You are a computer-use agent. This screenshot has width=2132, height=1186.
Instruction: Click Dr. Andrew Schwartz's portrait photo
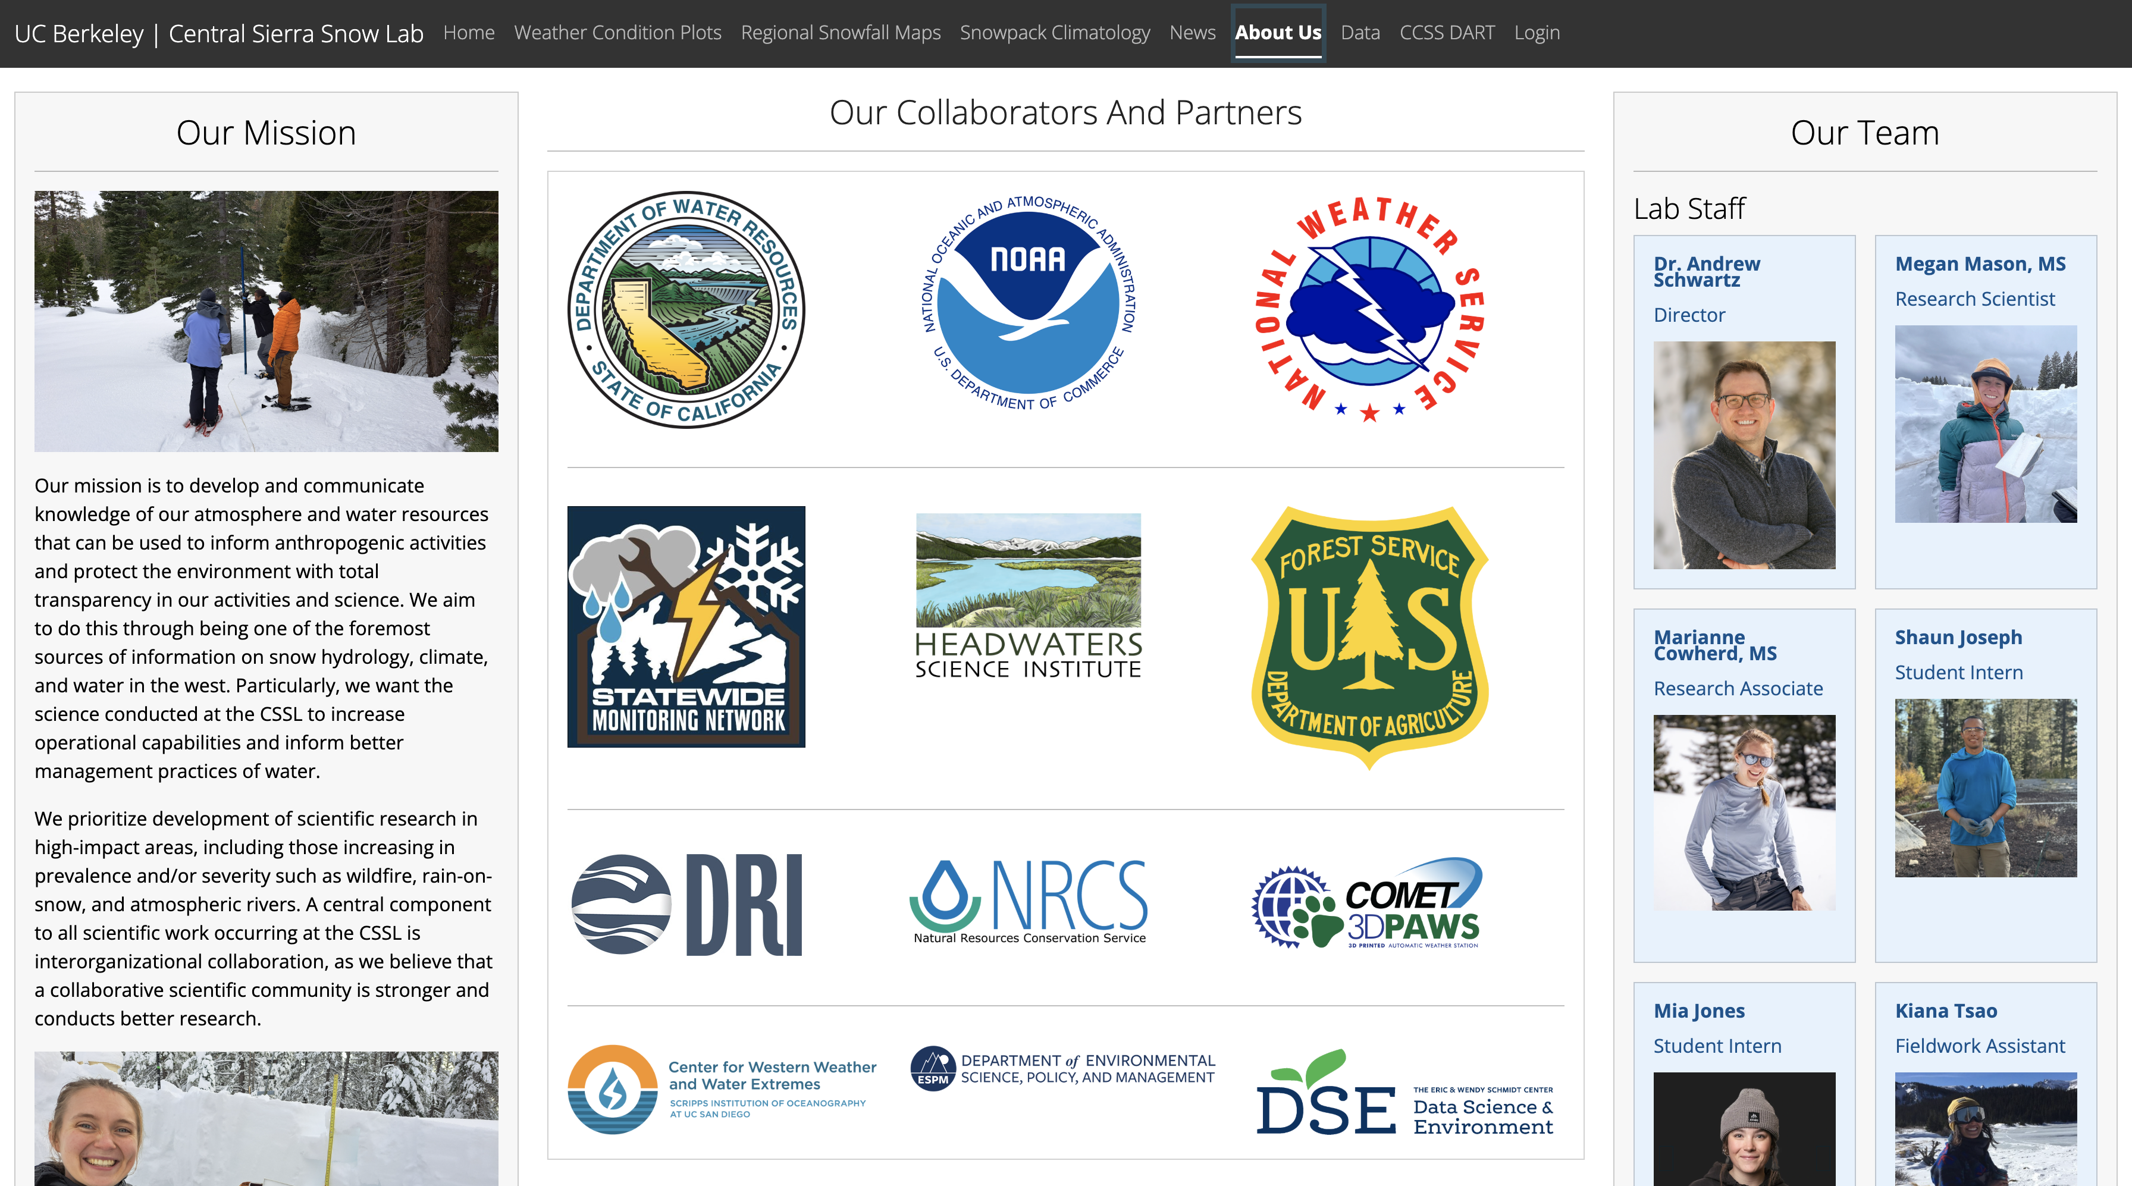pos(1744,454)
